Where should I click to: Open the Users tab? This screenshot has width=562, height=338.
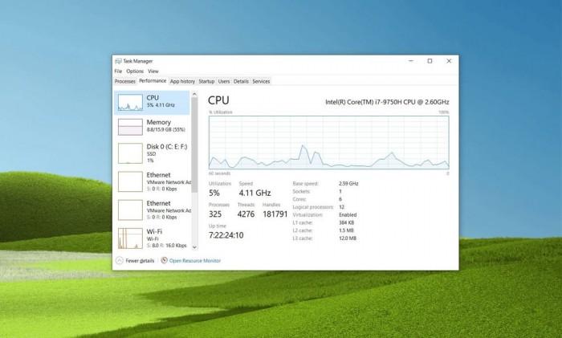point(224,81)
